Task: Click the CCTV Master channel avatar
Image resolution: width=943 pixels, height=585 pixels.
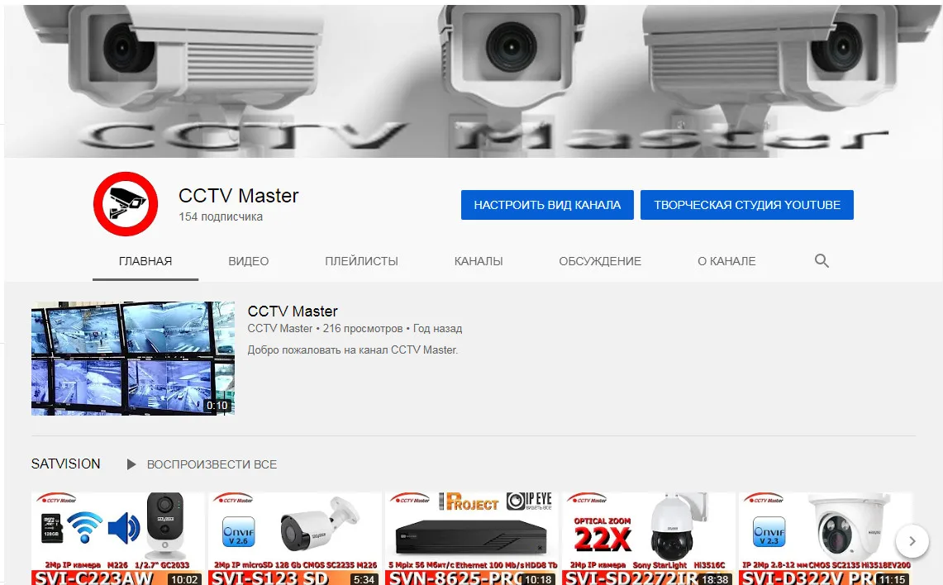Action: 126,204
